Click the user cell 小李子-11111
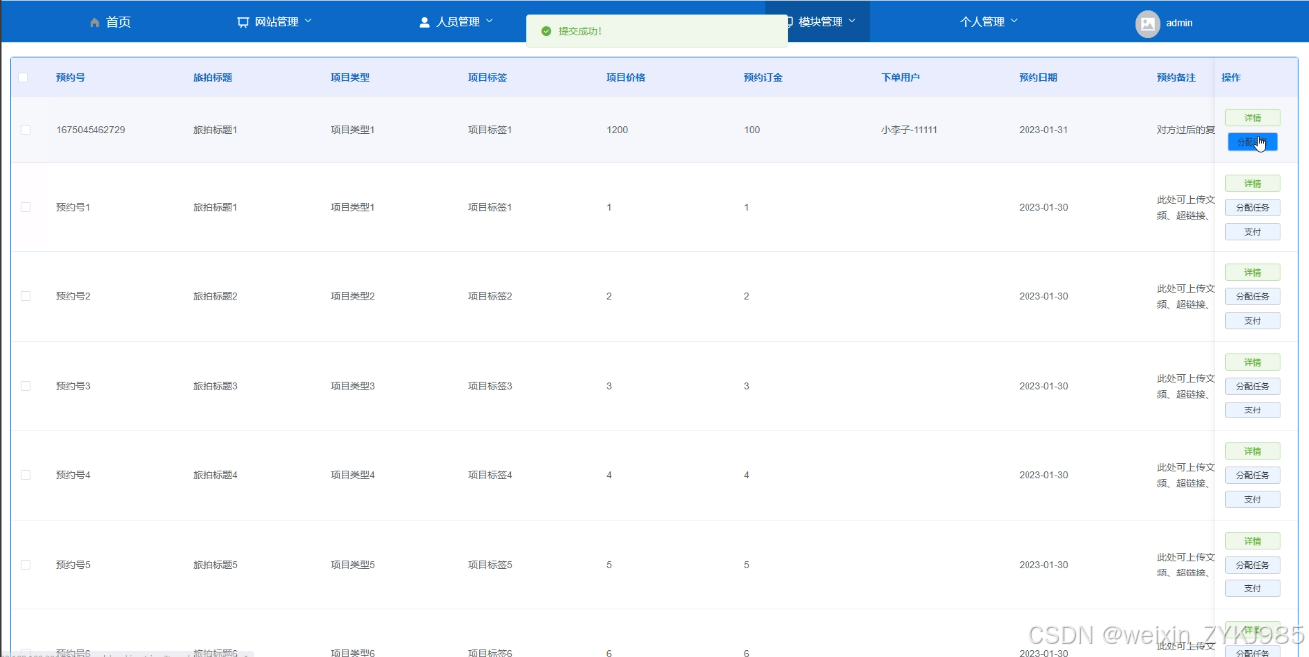This screenshot has height=657, width=1309. click(909, 130)
